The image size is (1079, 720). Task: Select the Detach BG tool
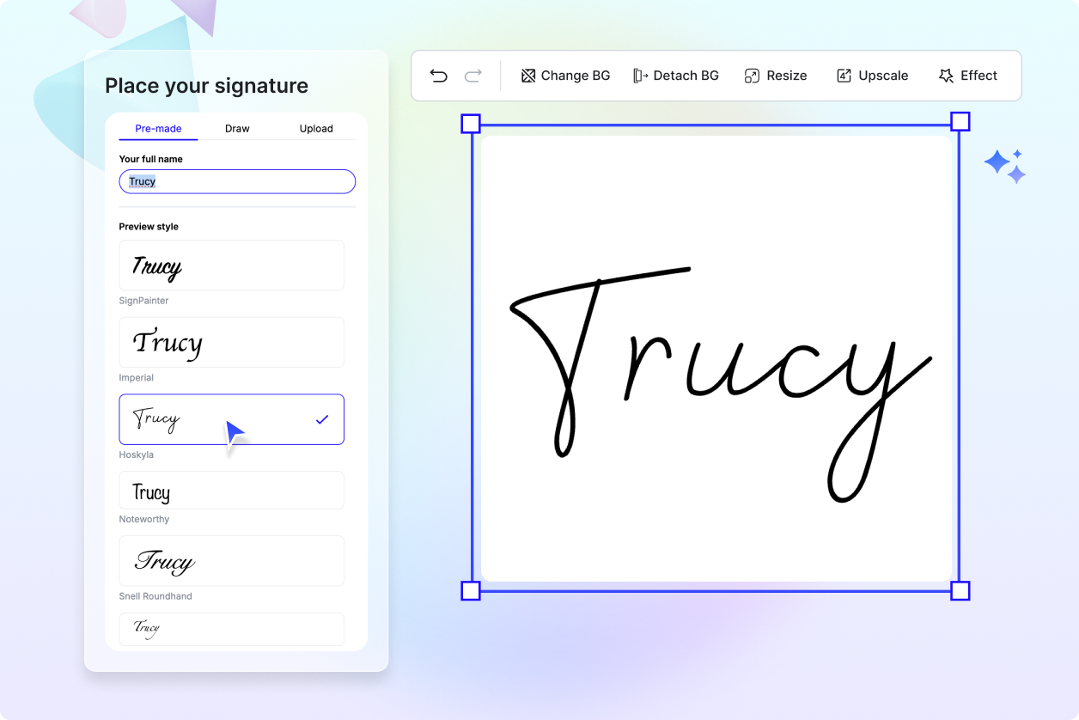point(675,76)
